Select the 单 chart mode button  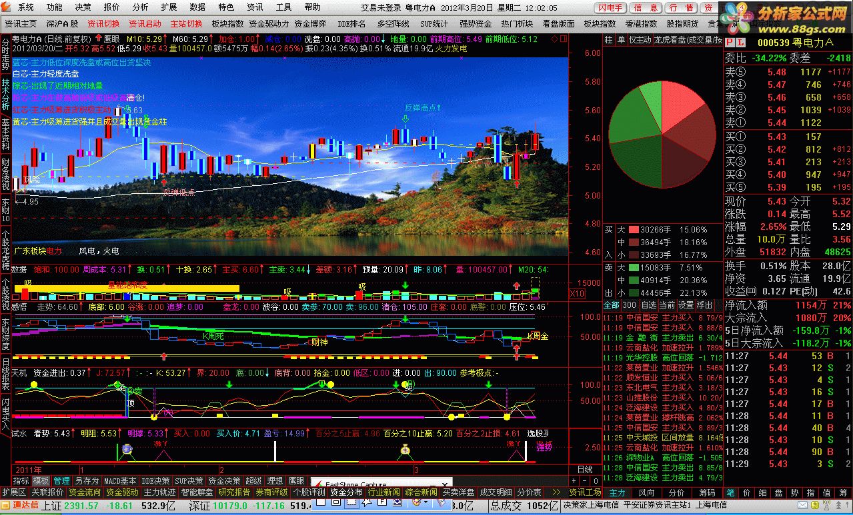[x=621, y=40]
